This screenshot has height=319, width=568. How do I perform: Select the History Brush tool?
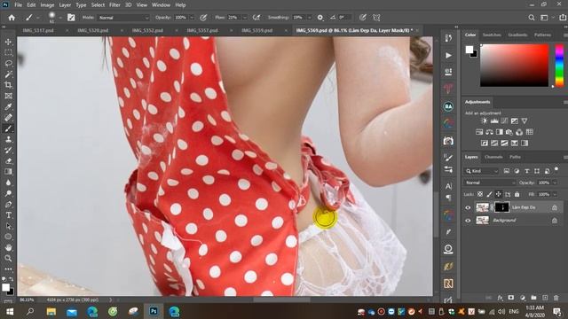coord(8,151)
